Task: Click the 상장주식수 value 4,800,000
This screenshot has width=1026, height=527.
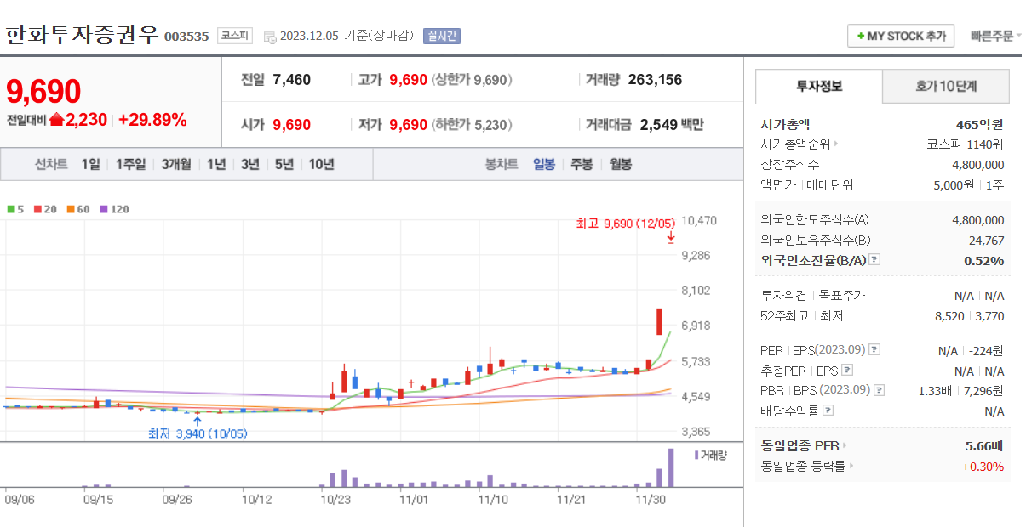Action: click(x=977, y=164)
